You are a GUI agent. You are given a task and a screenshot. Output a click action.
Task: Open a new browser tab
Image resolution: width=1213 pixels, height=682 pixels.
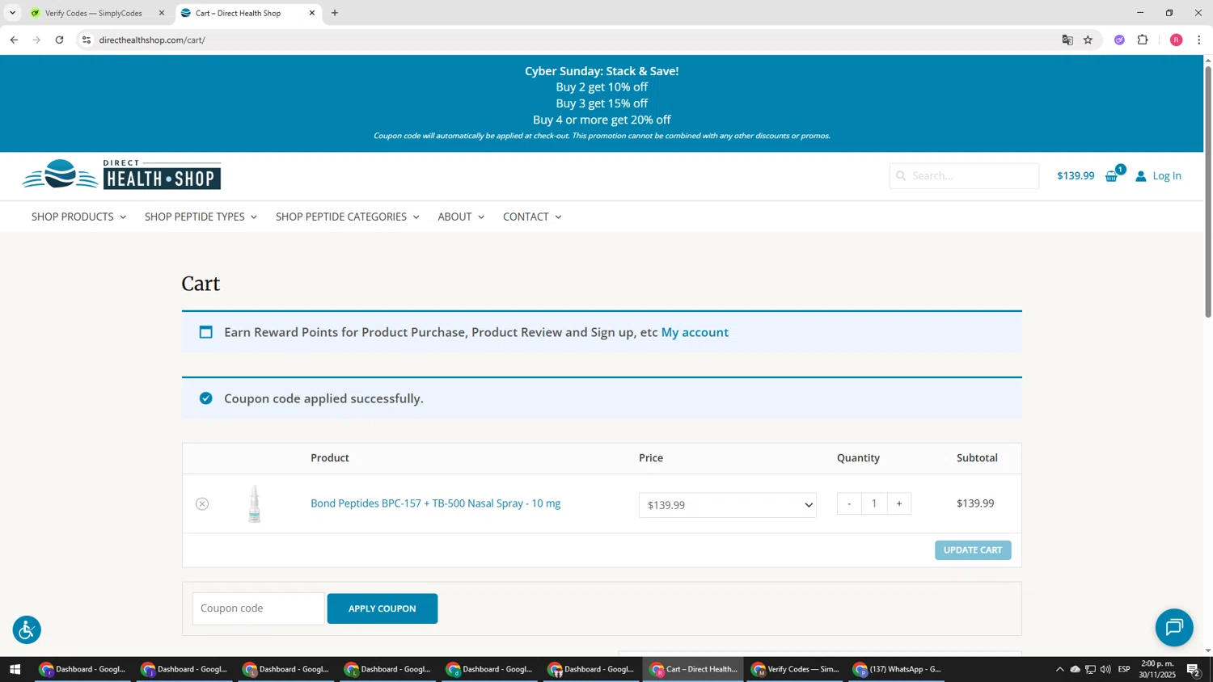[335, 13]
